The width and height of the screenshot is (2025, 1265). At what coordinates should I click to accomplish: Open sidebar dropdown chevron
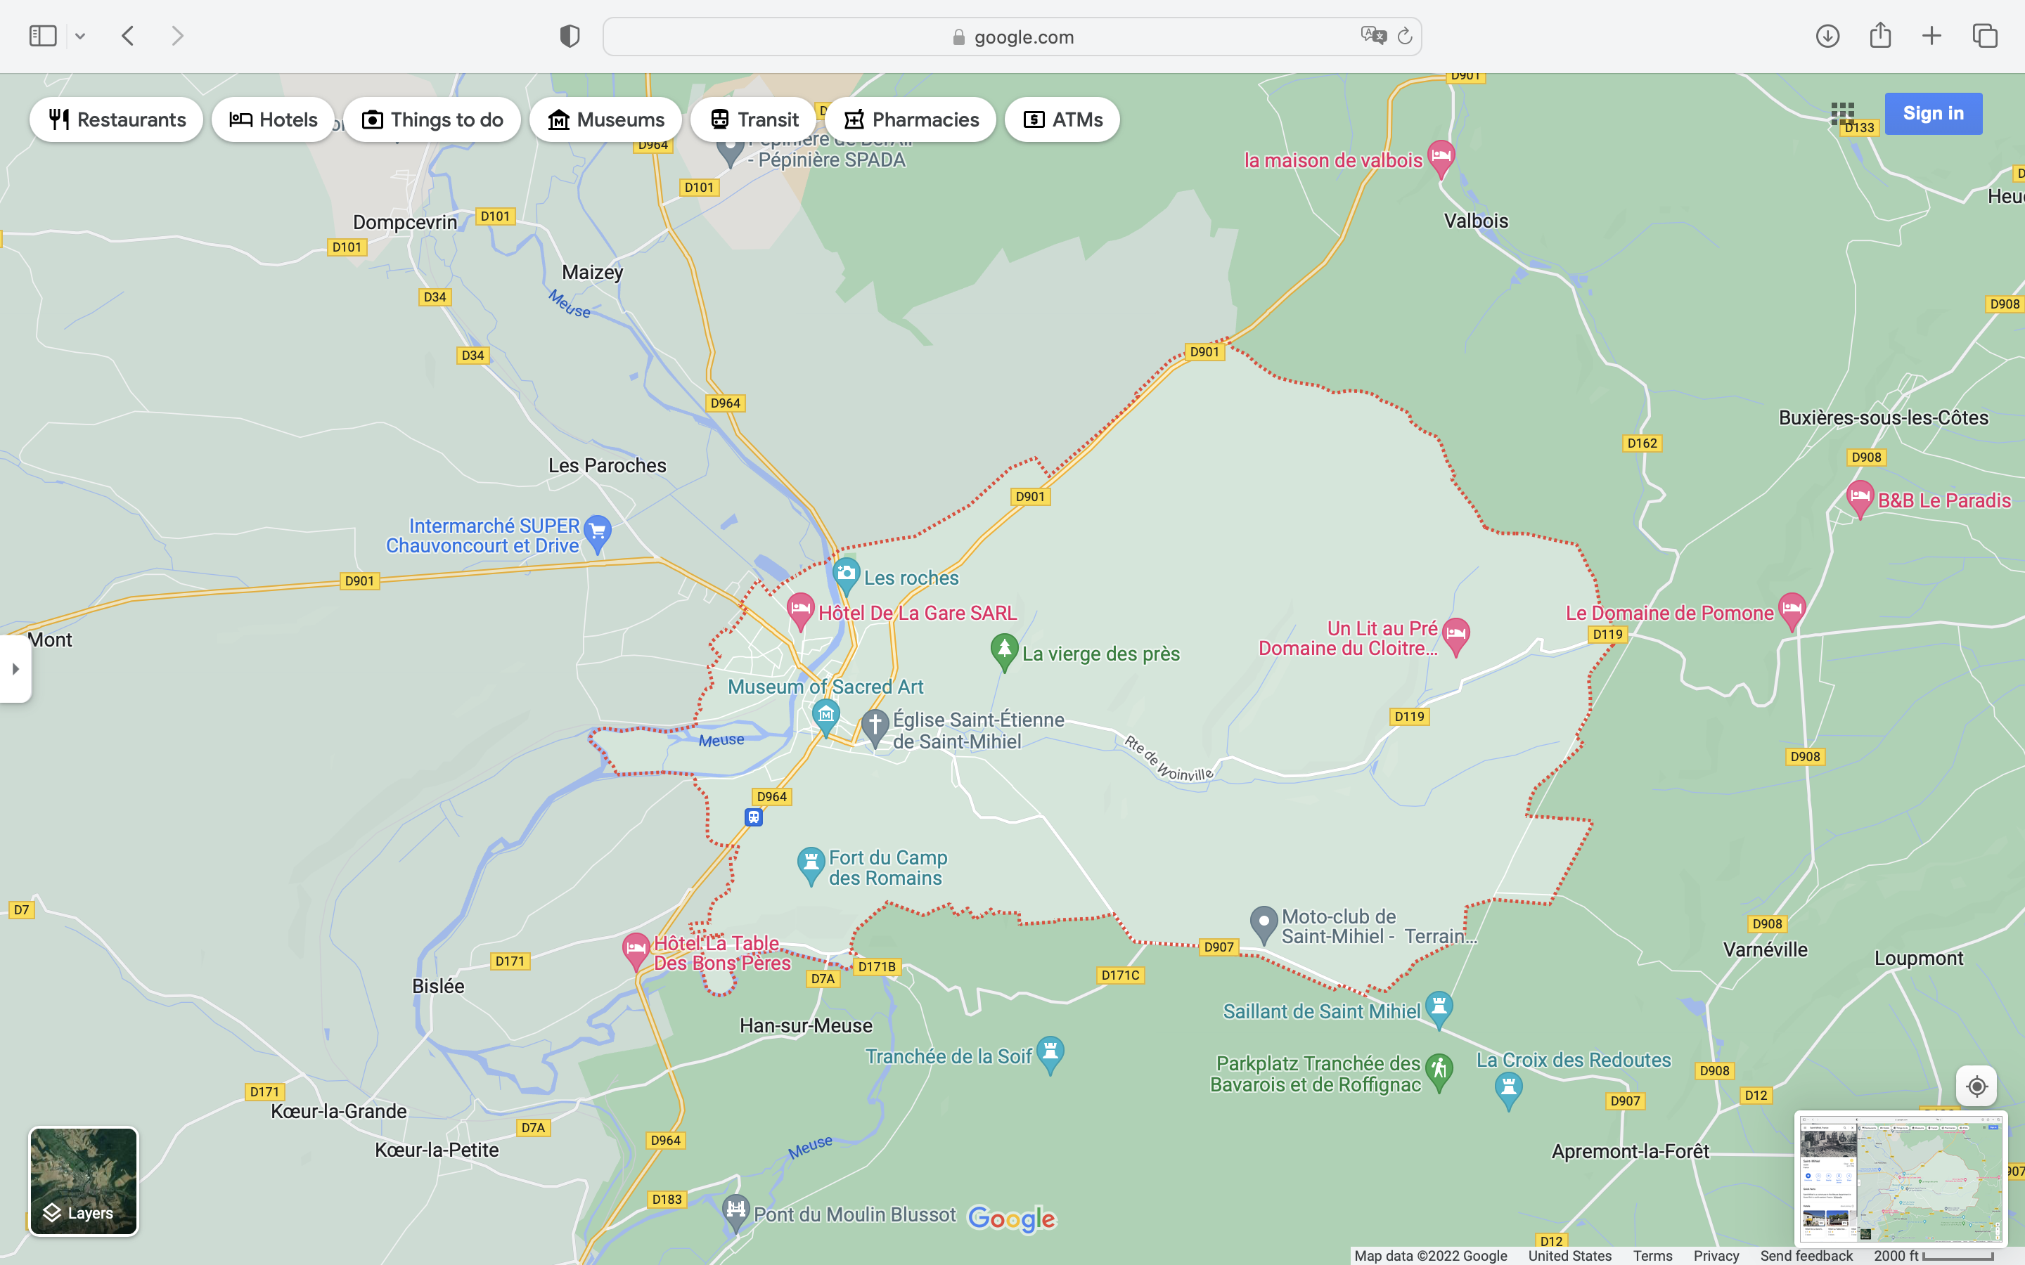click(80, 36)
